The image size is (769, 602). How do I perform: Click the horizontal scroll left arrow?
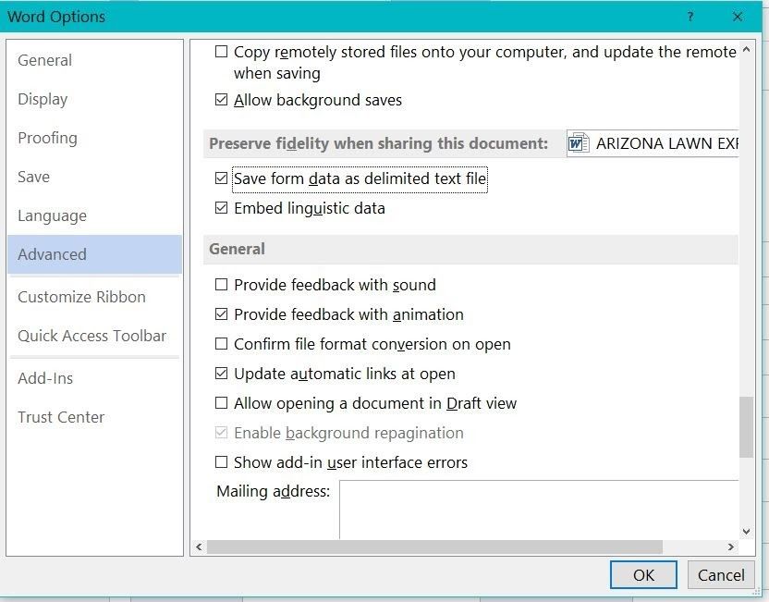199,547
